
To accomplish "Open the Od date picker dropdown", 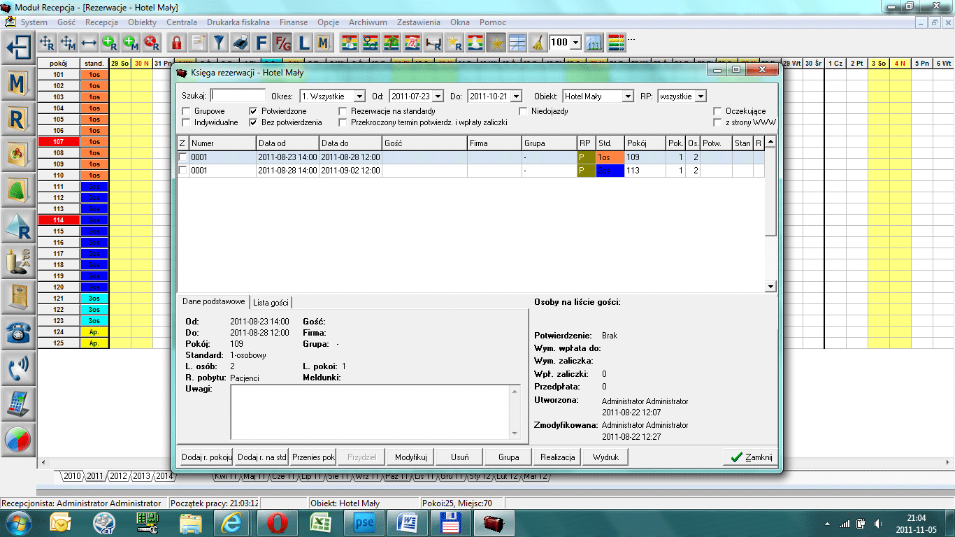I will point(438,96).
